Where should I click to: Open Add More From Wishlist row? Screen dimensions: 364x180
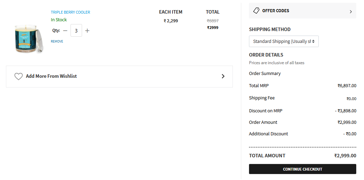coord(119,76)
